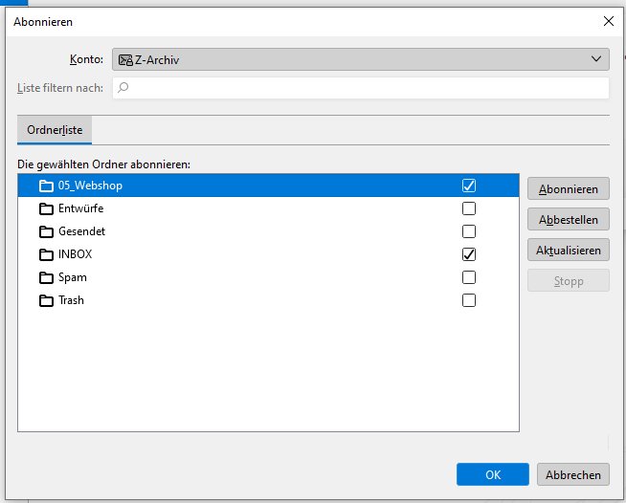Click the 05_Webshop folder icon
626x503 pixels.
[x=46, y=186]
